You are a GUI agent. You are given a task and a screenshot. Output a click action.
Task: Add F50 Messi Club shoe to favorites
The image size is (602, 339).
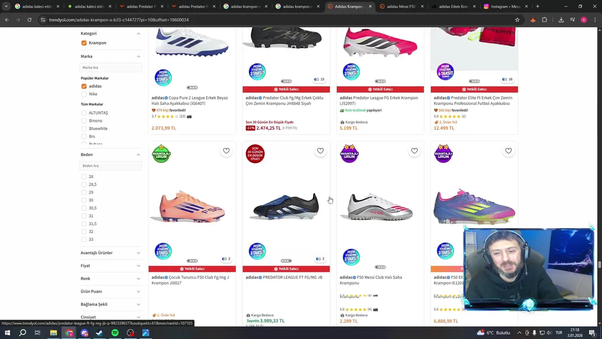coord(414,151)
